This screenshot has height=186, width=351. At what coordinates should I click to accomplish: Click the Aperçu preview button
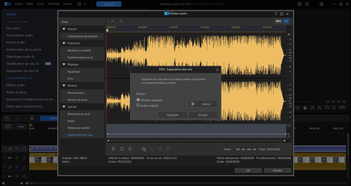click(203, 104)
